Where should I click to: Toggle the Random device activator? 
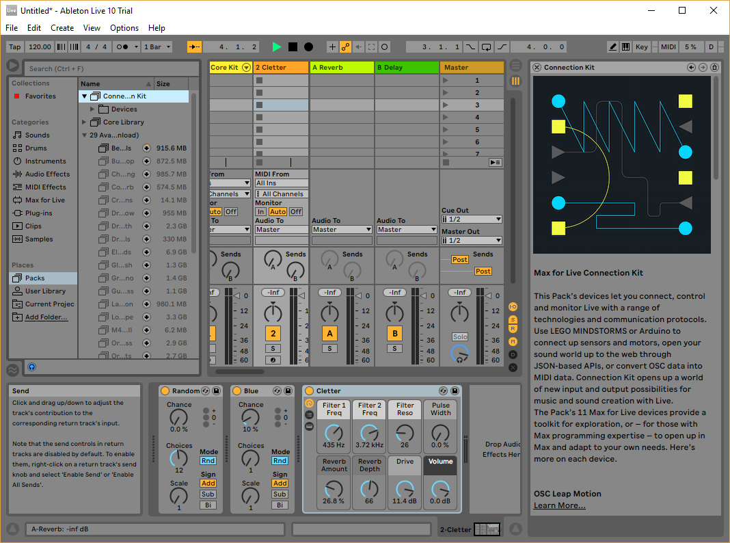tap(165, 390)
